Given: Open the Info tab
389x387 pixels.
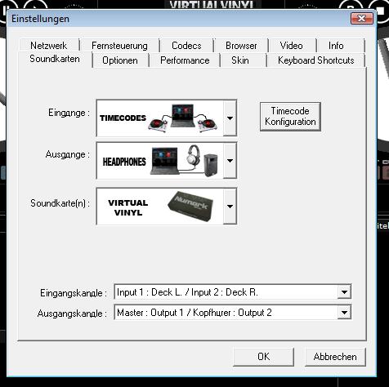Looking at the screenshot, I should coord(336,46).
